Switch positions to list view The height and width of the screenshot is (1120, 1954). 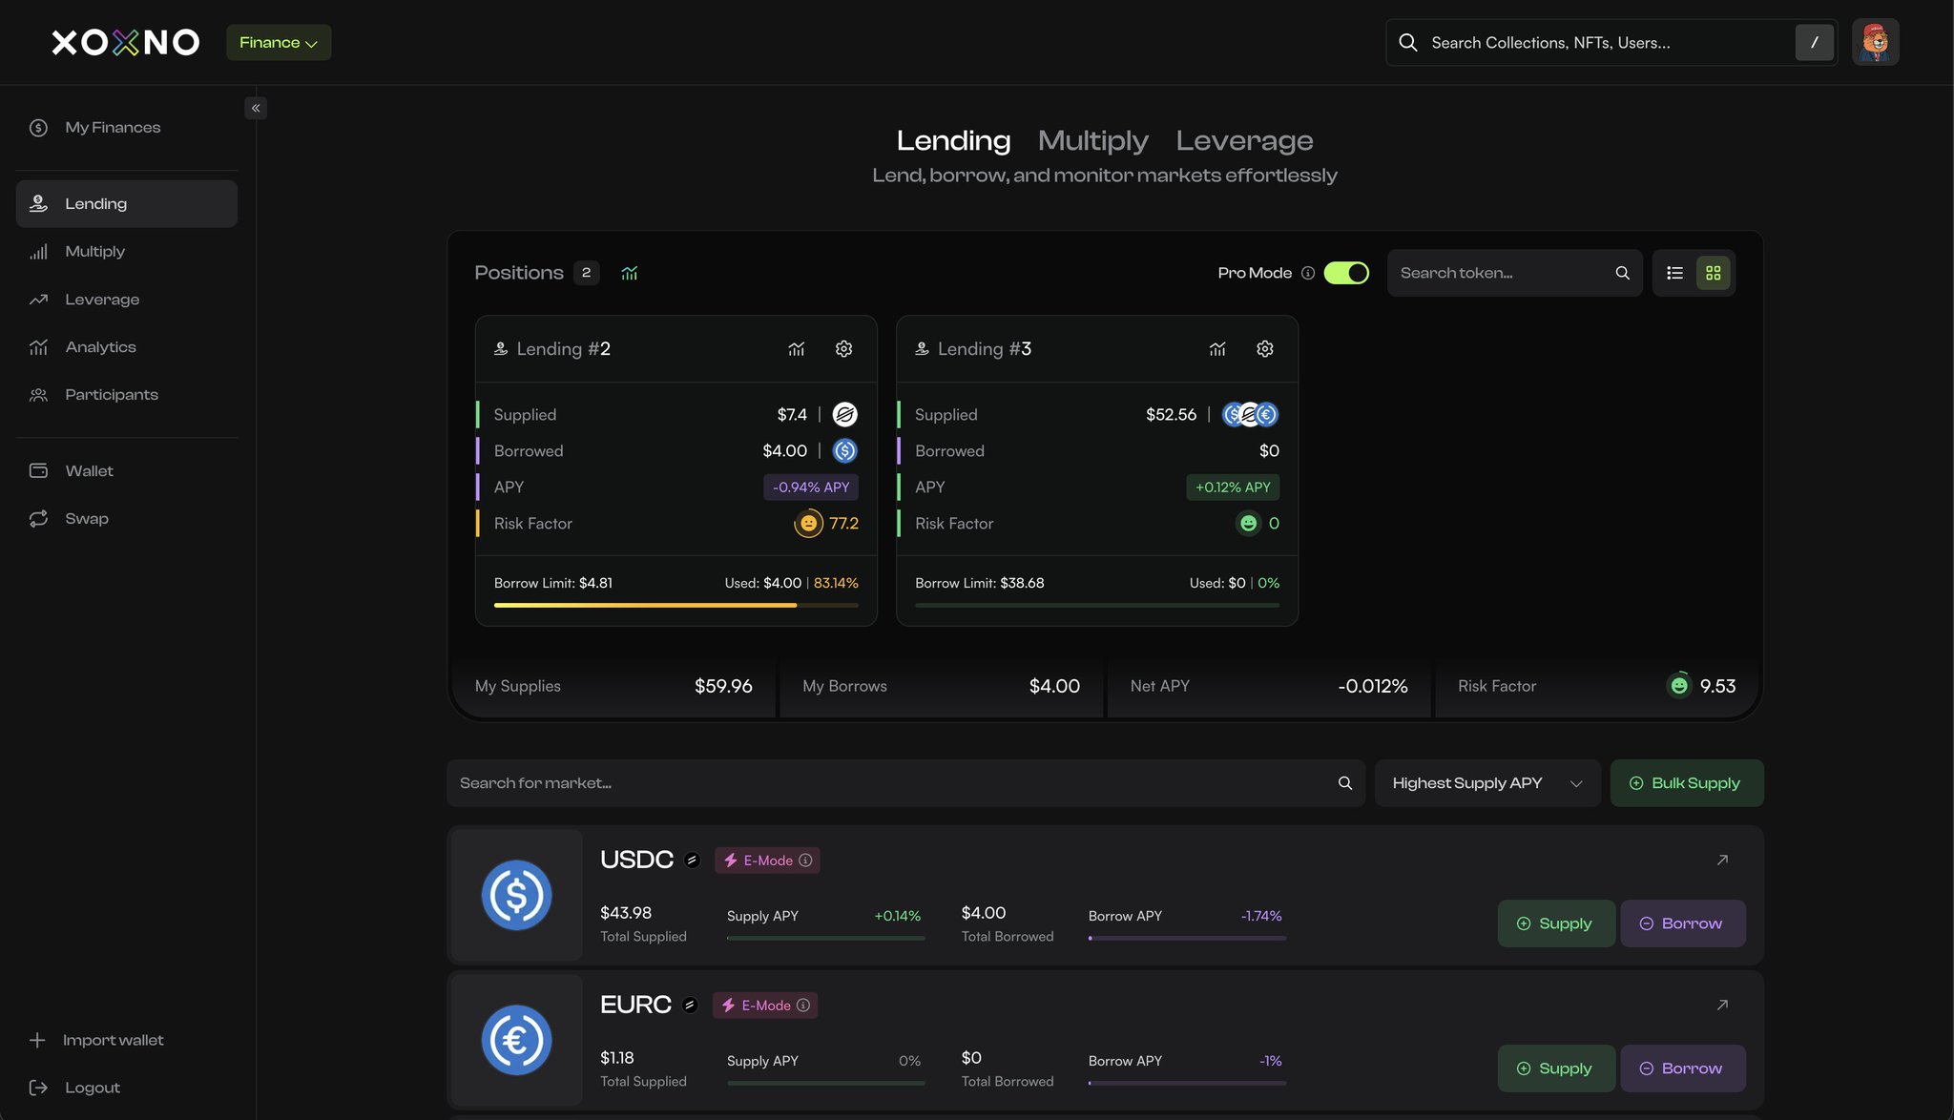click(1674, 274)
